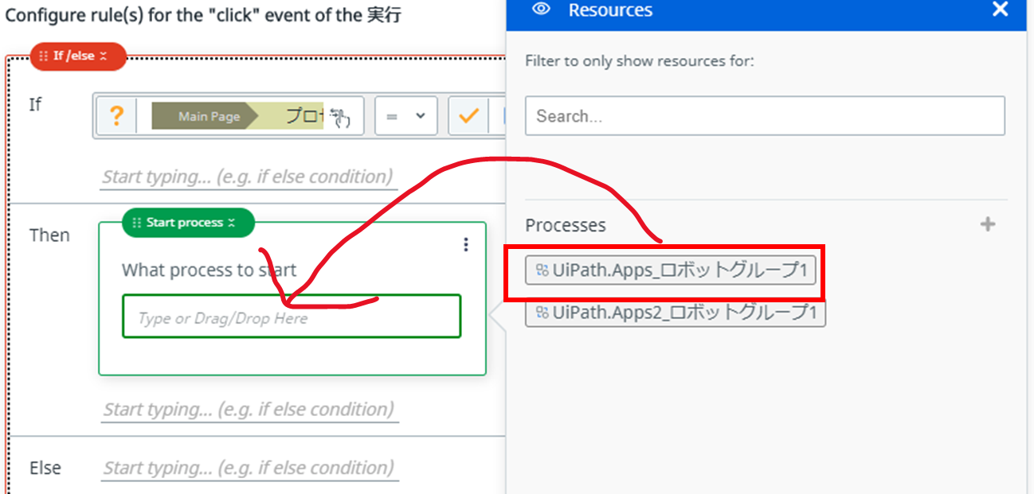Click the 'Else' row label
This screenshot has height=494, width=1034.
click(45, 468)
